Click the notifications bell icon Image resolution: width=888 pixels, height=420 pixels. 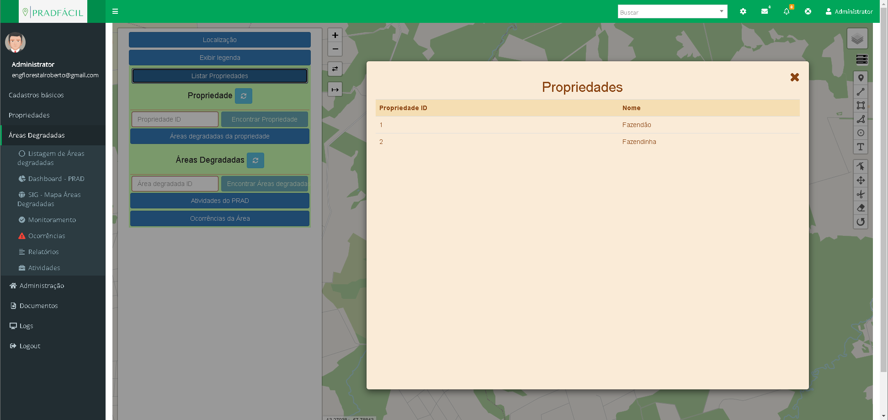[x=786, y=11]
